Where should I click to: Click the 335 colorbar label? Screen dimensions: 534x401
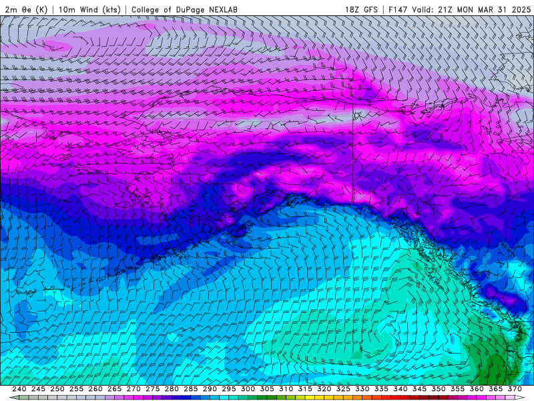381,389
